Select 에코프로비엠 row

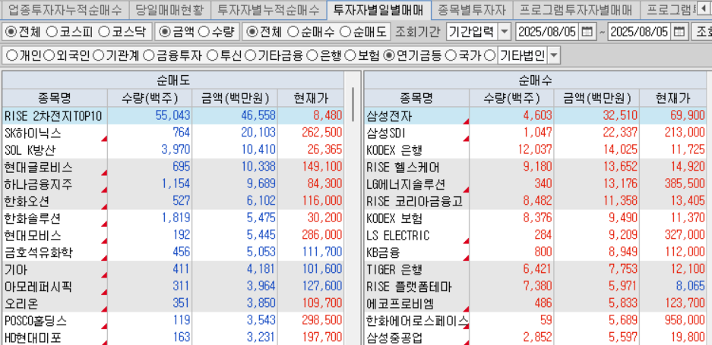536,304
